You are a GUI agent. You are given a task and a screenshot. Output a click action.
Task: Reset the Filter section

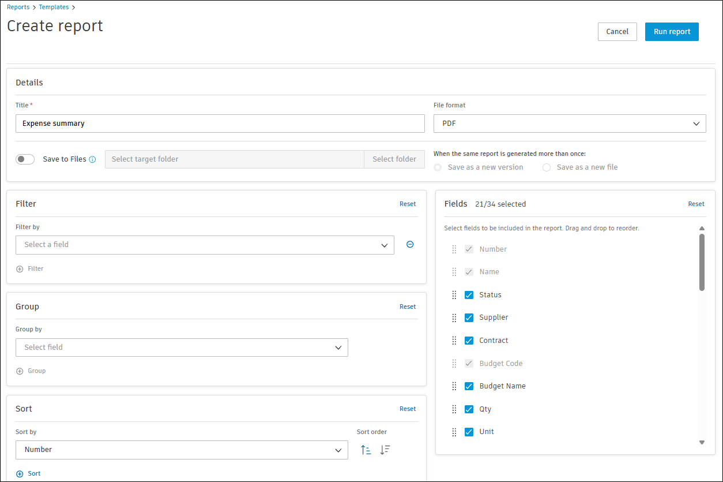408,204
